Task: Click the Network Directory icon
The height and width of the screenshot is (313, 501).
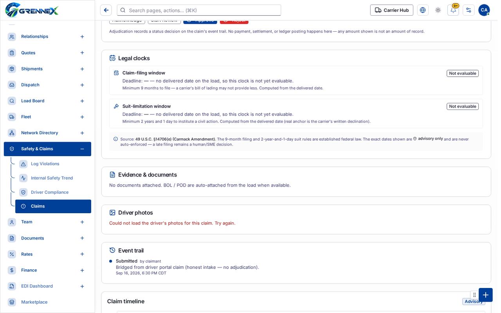Action: click(12, 133)
